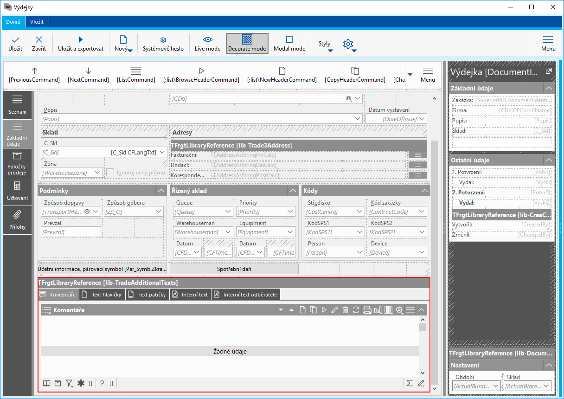Image resolution: width=564 pixels, height=399 pixels.
Task: Switch to Modal mode
Action: (289, 43)
